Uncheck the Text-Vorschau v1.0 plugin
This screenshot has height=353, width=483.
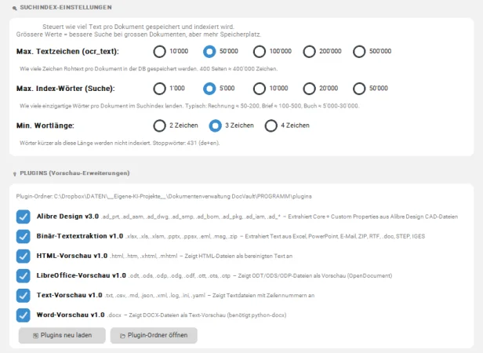tap(23, 296)
